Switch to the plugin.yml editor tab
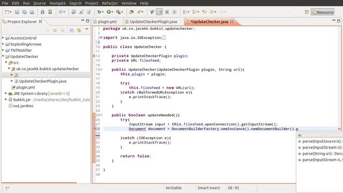 [107, 21]
